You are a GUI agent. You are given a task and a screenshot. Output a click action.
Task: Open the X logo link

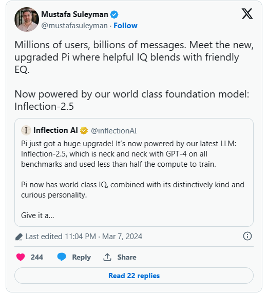click(x=247, y=14)
